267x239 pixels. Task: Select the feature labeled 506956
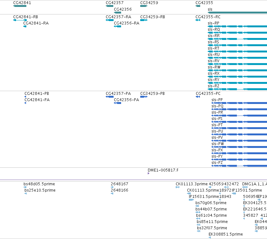[244, 200]
